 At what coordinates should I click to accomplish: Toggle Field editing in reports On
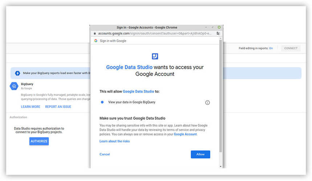[x=271, y=48]
